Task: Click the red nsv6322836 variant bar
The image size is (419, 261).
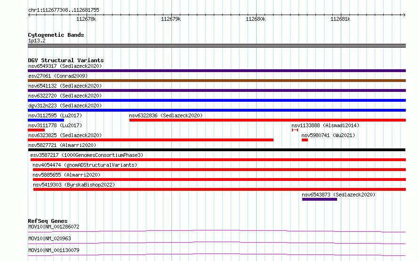Action: click(267, 120)
